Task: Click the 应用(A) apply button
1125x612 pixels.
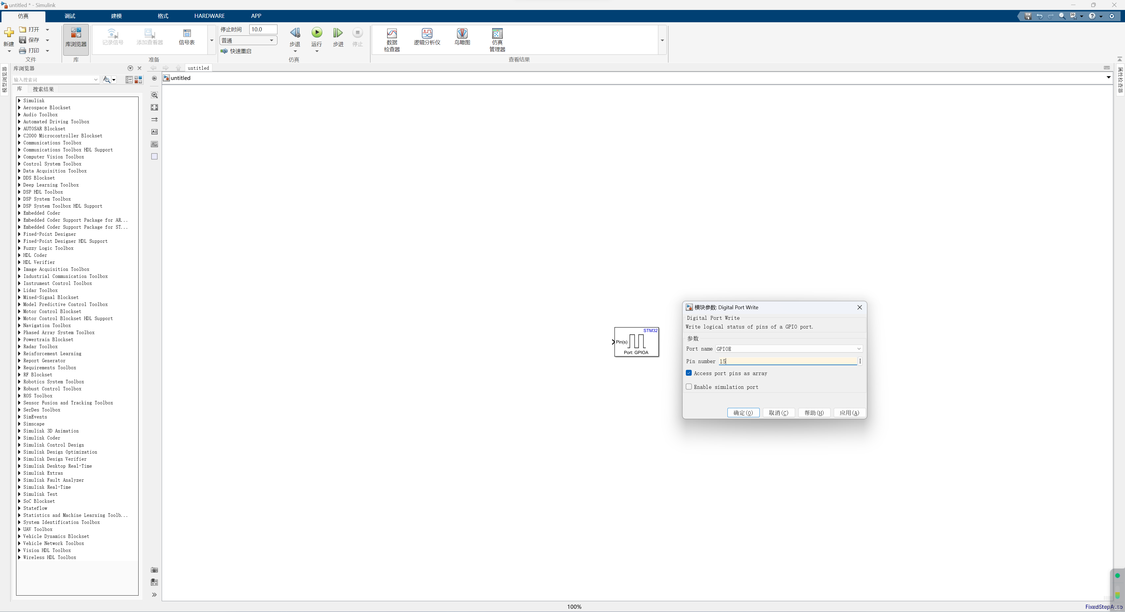Action: (849, 413)
